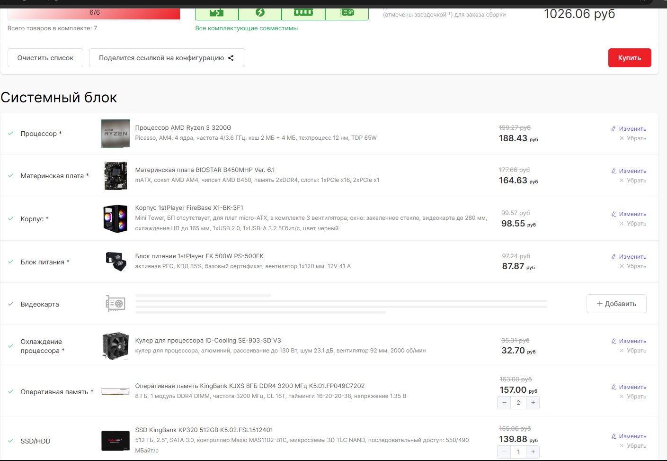Click the checkmark beside SSD/HDD
Screen dimensions: 667x461
coord(10,441)
